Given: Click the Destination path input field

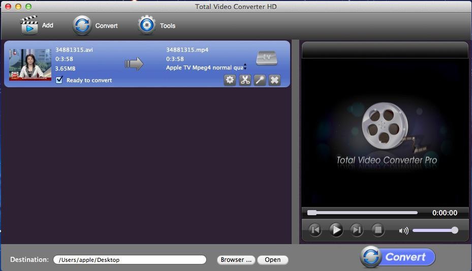Looking at the screenshot, I should pyautogui.click(x=130, y=259).
